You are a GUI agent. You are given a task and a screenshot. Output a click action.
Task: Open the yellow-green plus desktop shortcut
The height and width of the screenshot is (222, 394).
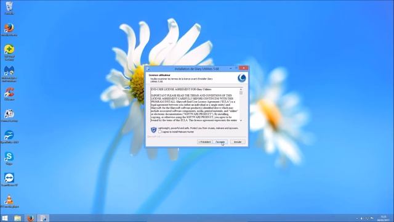coord(9,52)
